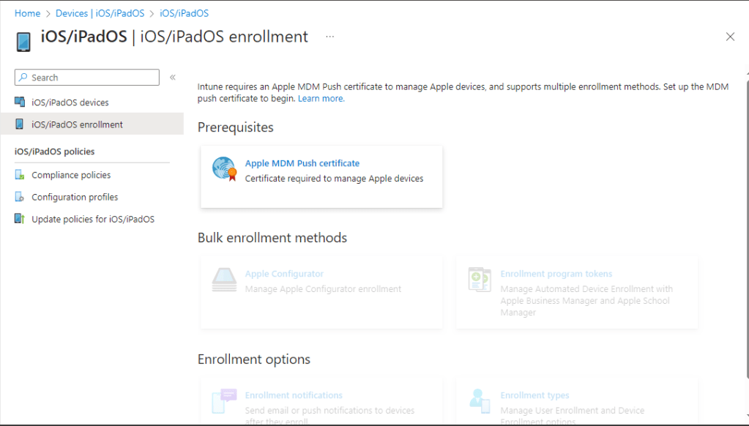Click the iOS/iPadOS devices sidebar icon
This screenshot has height=426, width=749.
[x=20, y=102]
